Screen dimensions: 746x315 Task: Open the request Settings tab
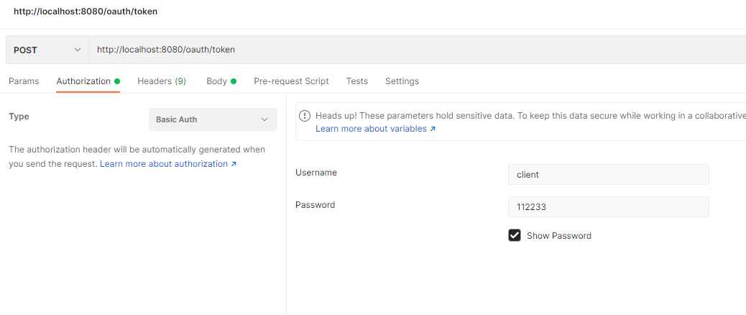coord(402,81)
